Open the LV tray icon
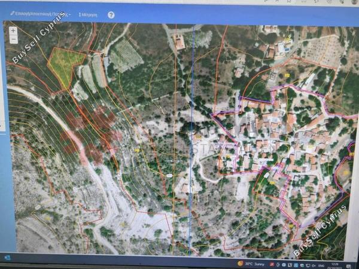359x269 pixels. 290,265
